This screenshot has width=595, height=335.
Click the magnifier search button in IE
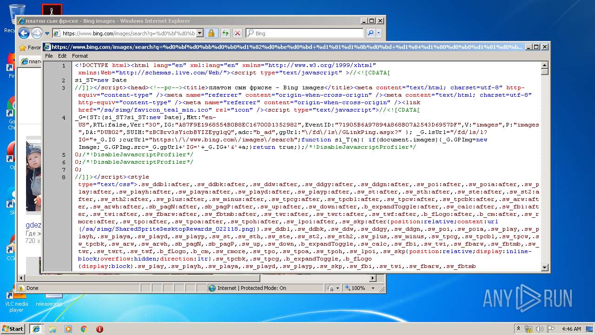(370, 33)
